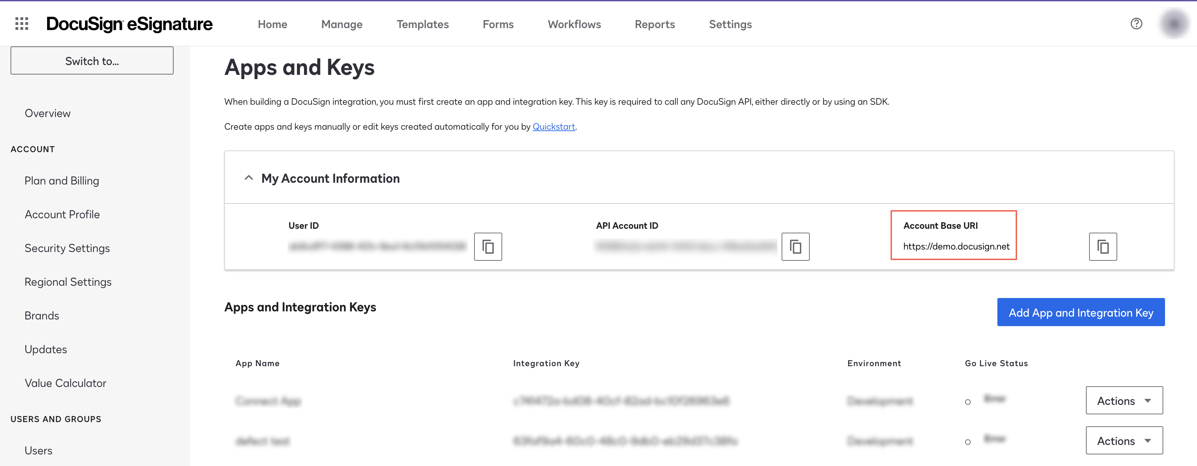
Task: Select the https://demo.docusign.net URI text
Action: (956, 246)
